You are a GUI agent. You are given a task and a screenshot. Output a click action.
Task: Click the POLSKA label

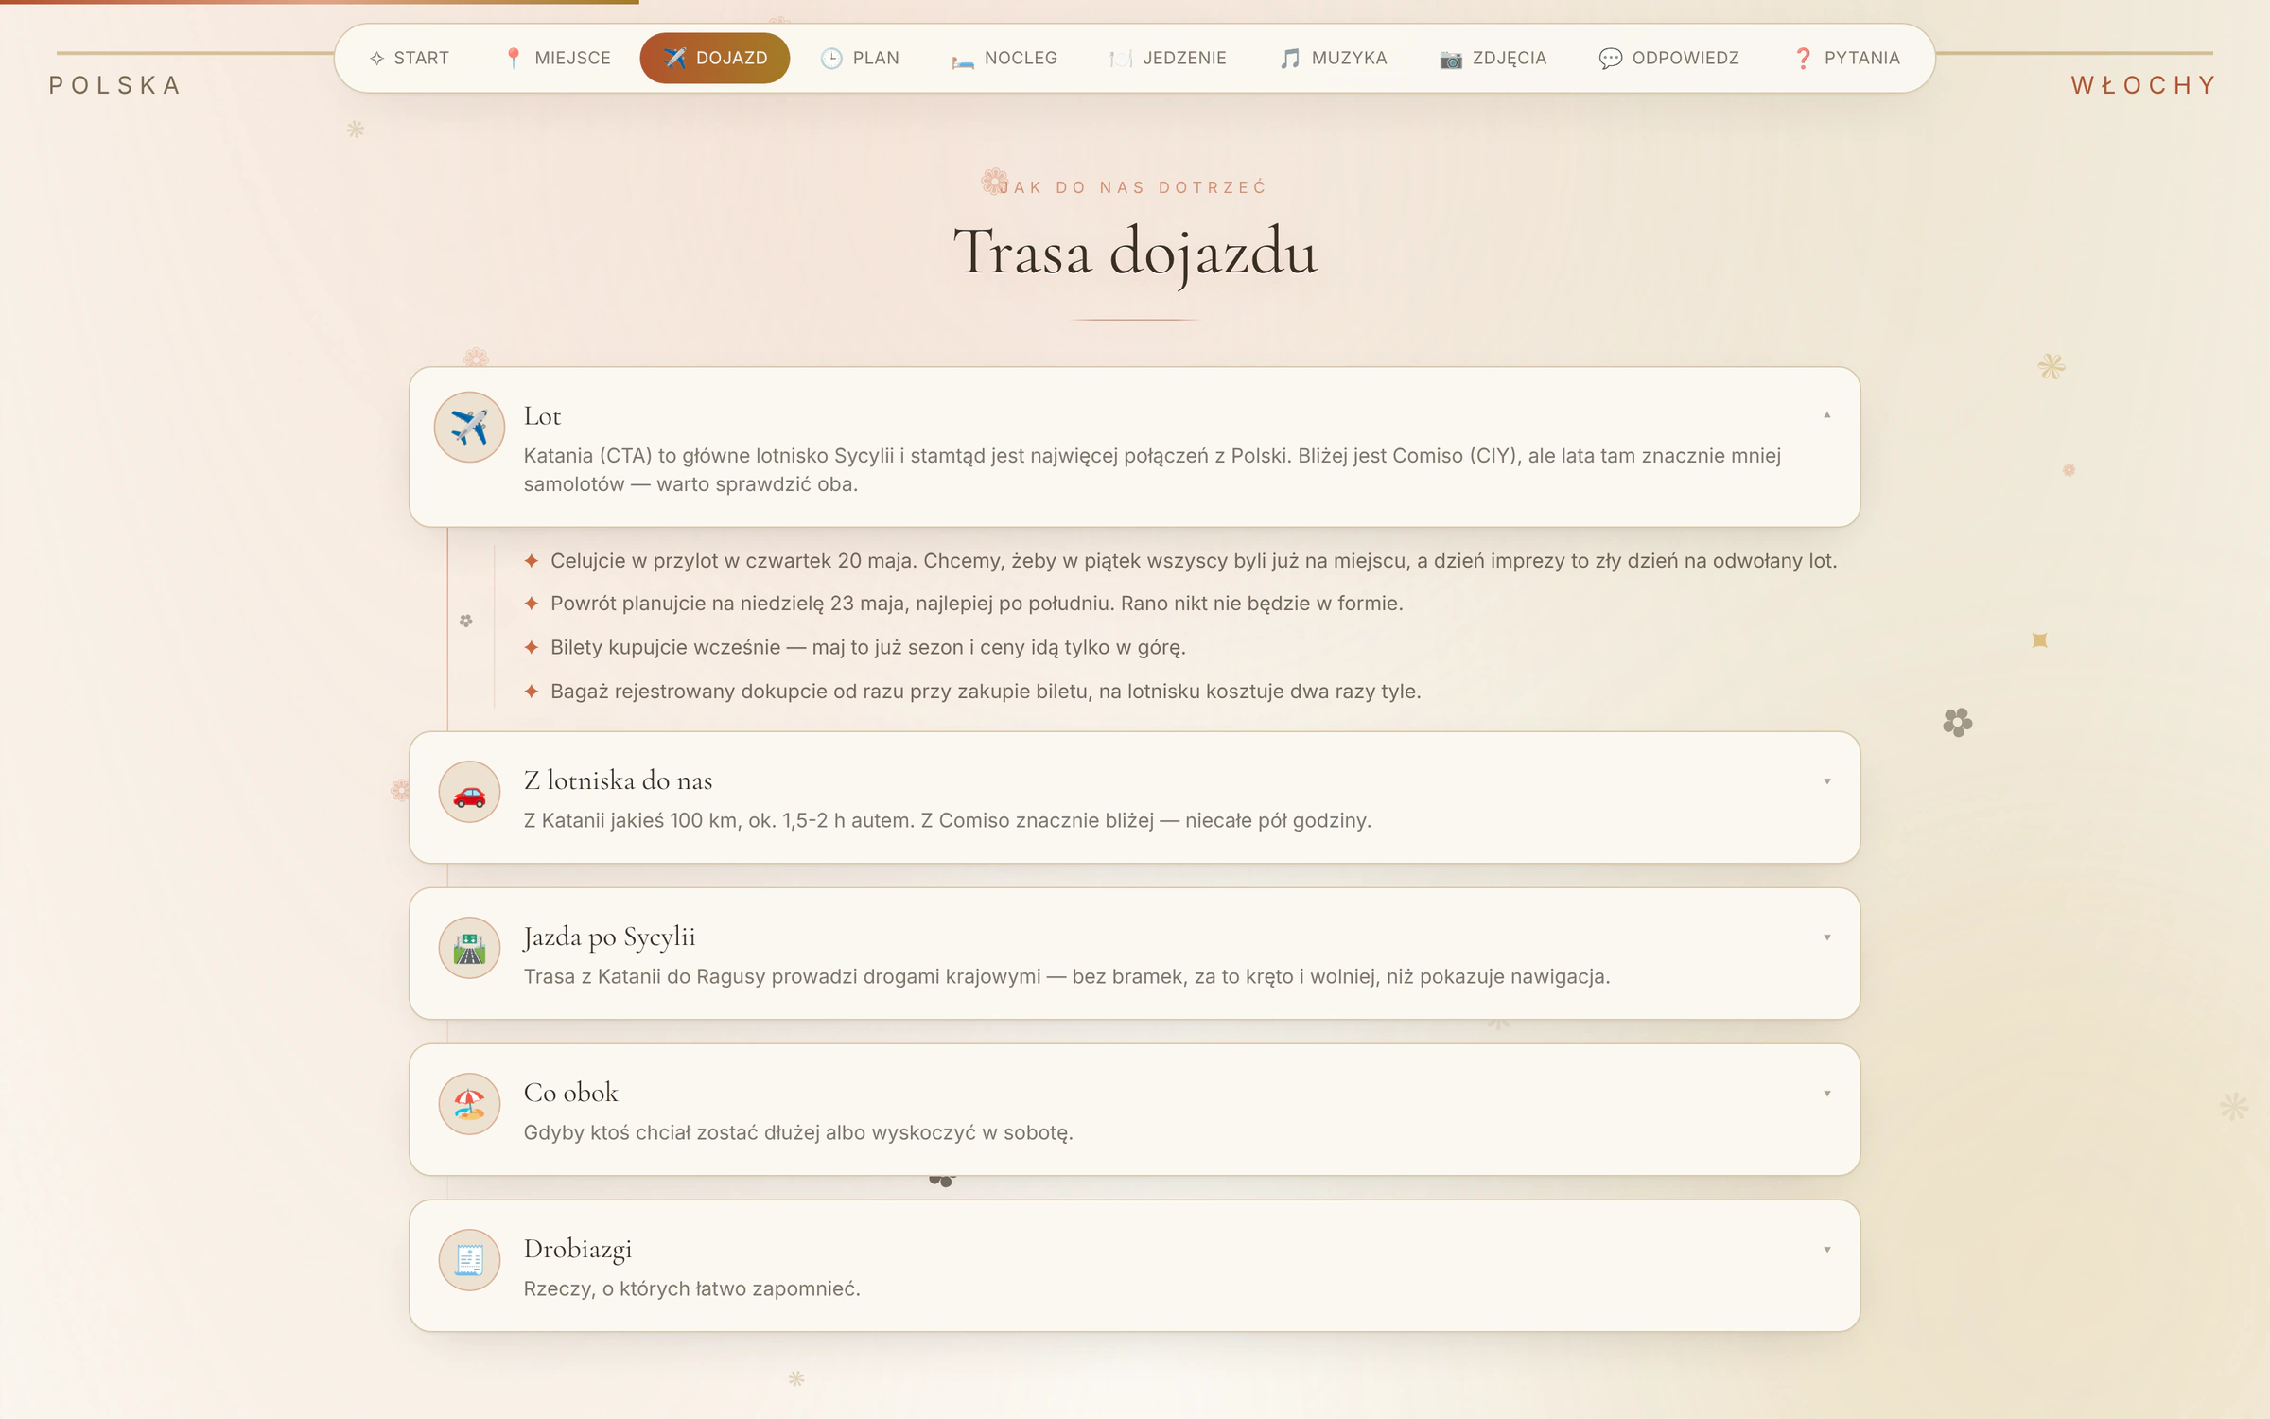114,85
